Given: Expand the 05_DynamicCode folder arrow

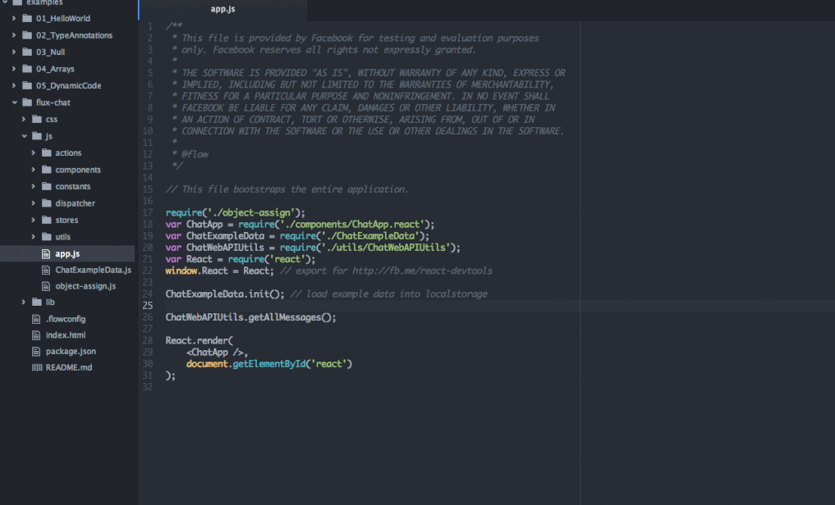Looking at the screenshot, I should pos(14,85).
